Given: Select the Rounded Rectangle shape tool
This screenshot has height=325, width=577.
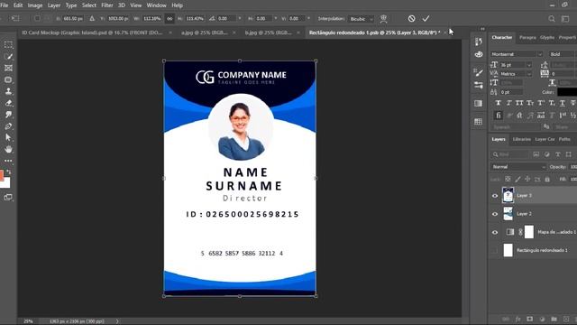Looking at the screenshot, I should pos(8,79).
